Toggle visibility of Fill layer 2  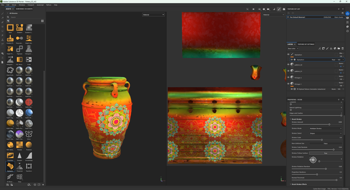coord(288,77)
